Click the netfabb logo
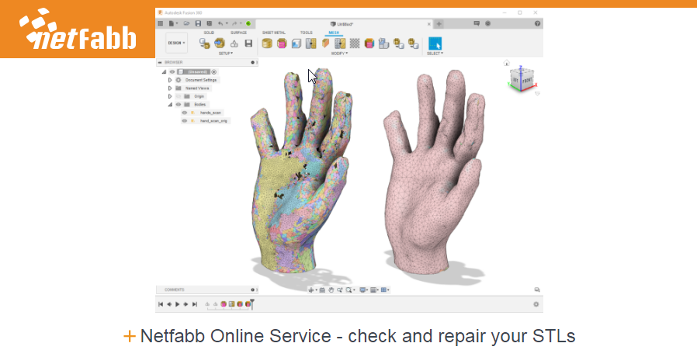The image size is (697, 357). 78,29
